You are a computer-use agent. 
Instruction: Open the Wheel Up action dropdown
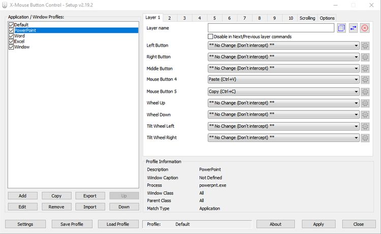(283, 103)
